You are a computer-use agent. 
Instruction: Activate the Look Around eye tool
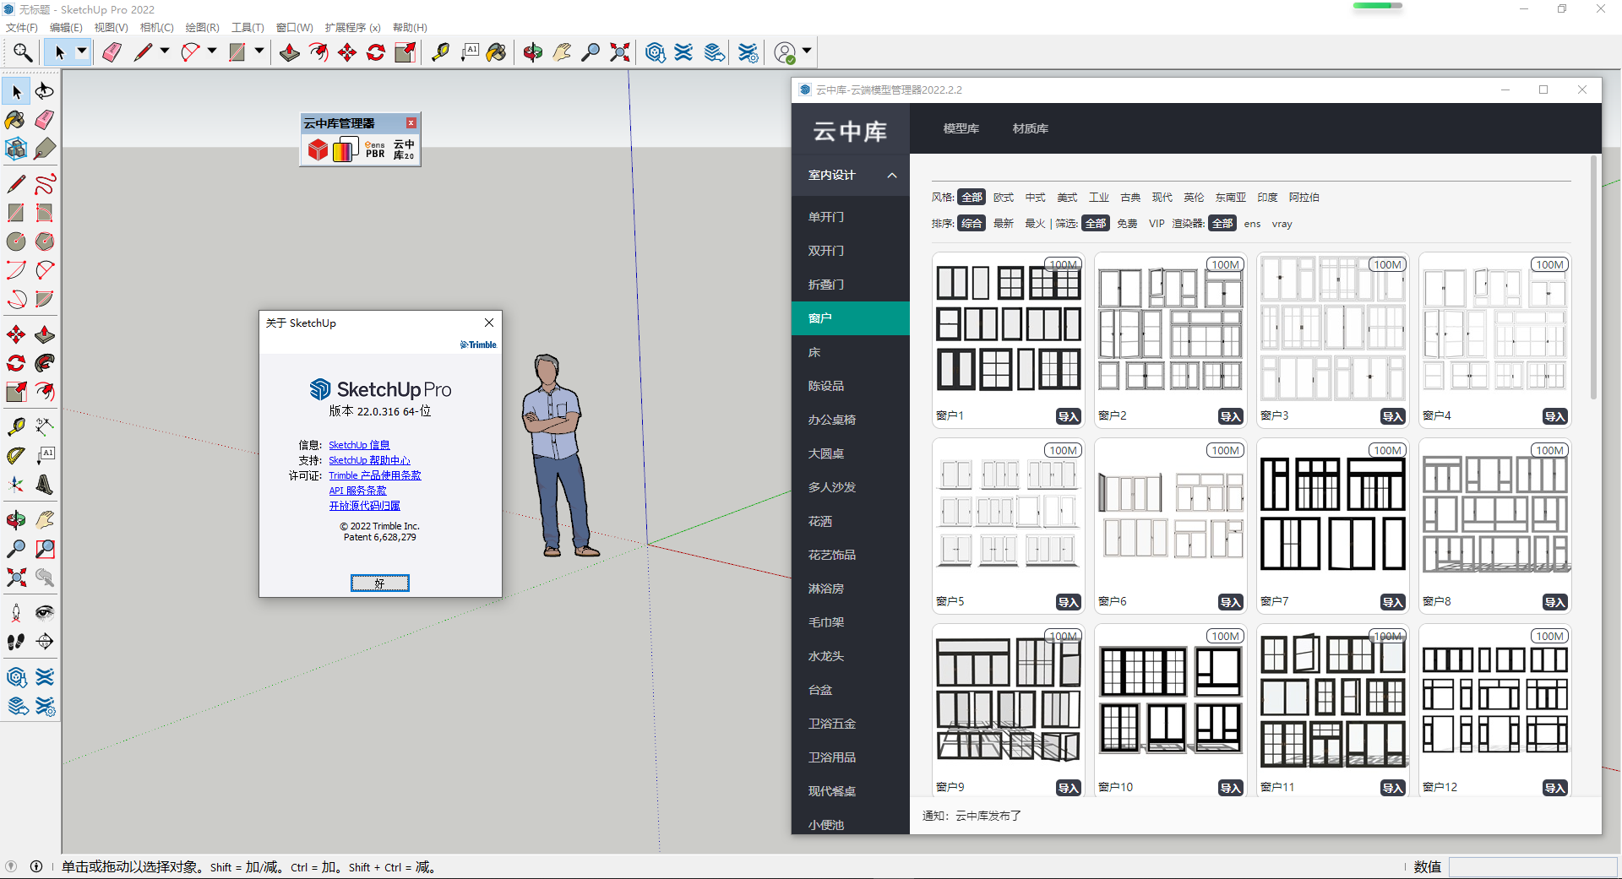pyautogui.click(x=45, y=613)
